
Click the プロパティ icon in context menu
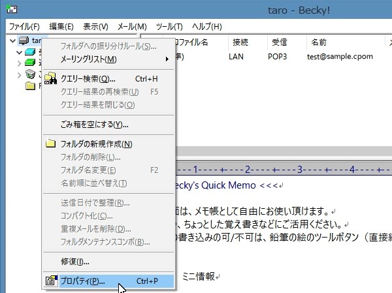51,281
